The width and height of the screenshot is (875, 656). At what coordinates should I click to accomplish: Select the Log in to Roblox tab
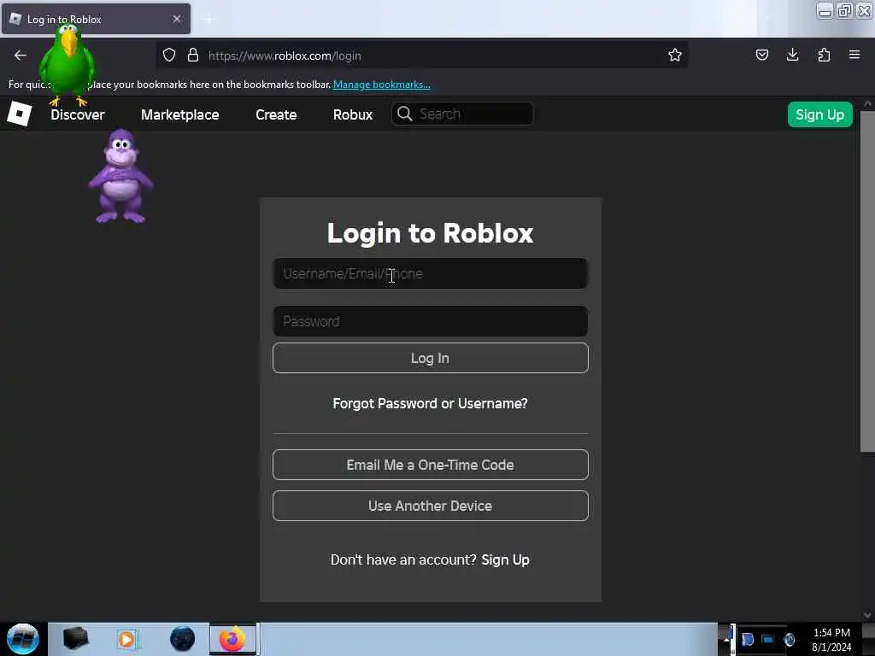(96, 19)
